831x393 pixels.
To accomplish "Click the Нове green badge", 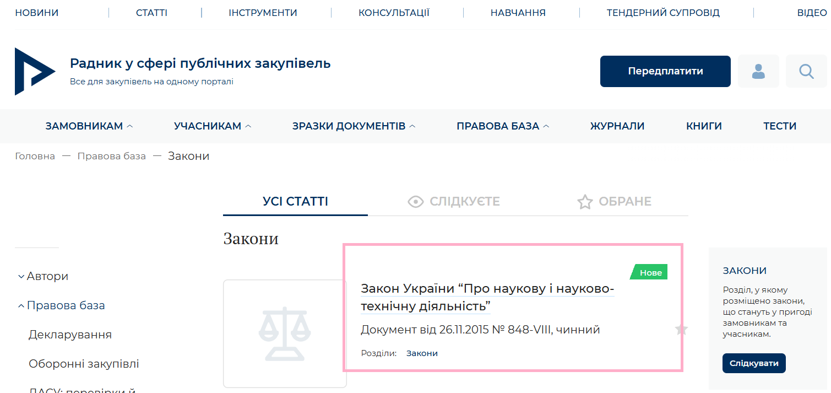I will [x=649, y=272].
